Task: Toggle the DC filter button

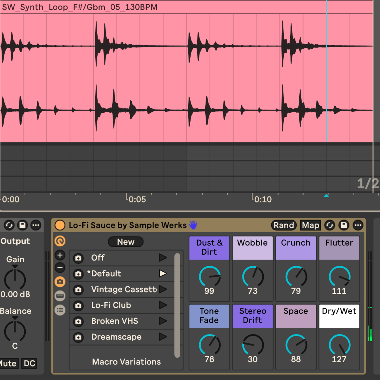Action: (x=29, y=363)
